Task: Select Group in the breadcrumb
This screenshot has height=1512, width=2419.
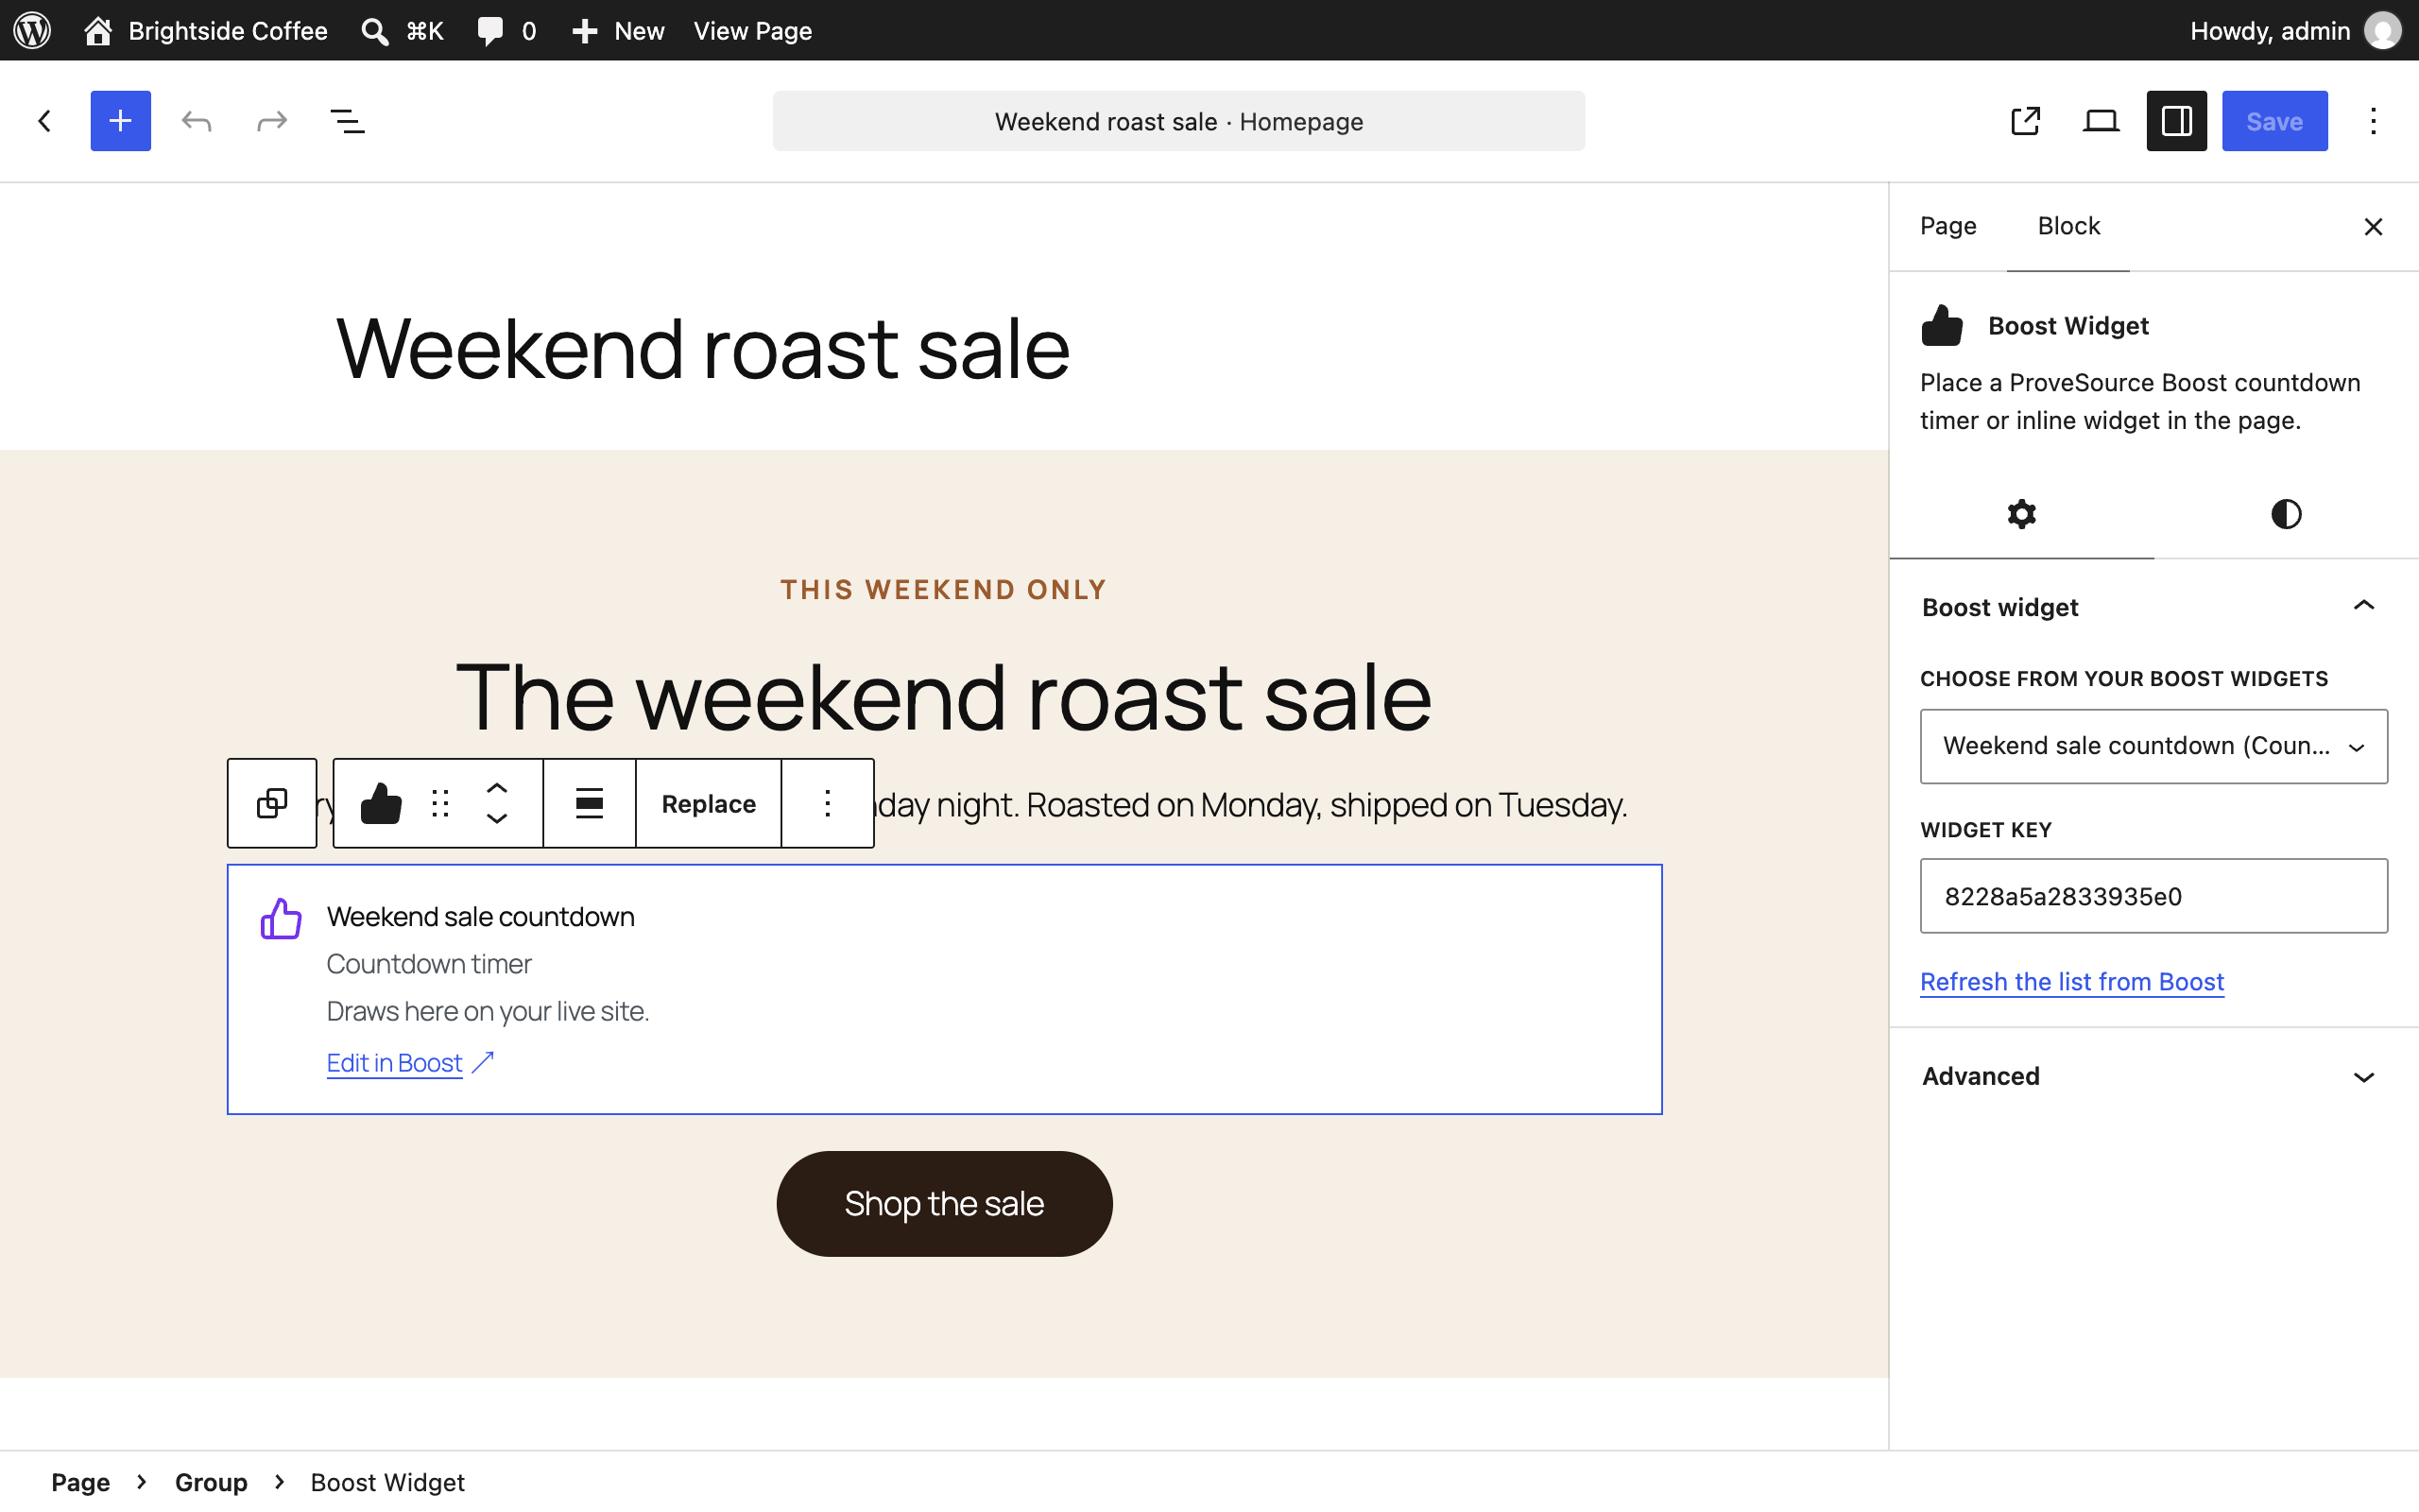Action: point(211,1482)
